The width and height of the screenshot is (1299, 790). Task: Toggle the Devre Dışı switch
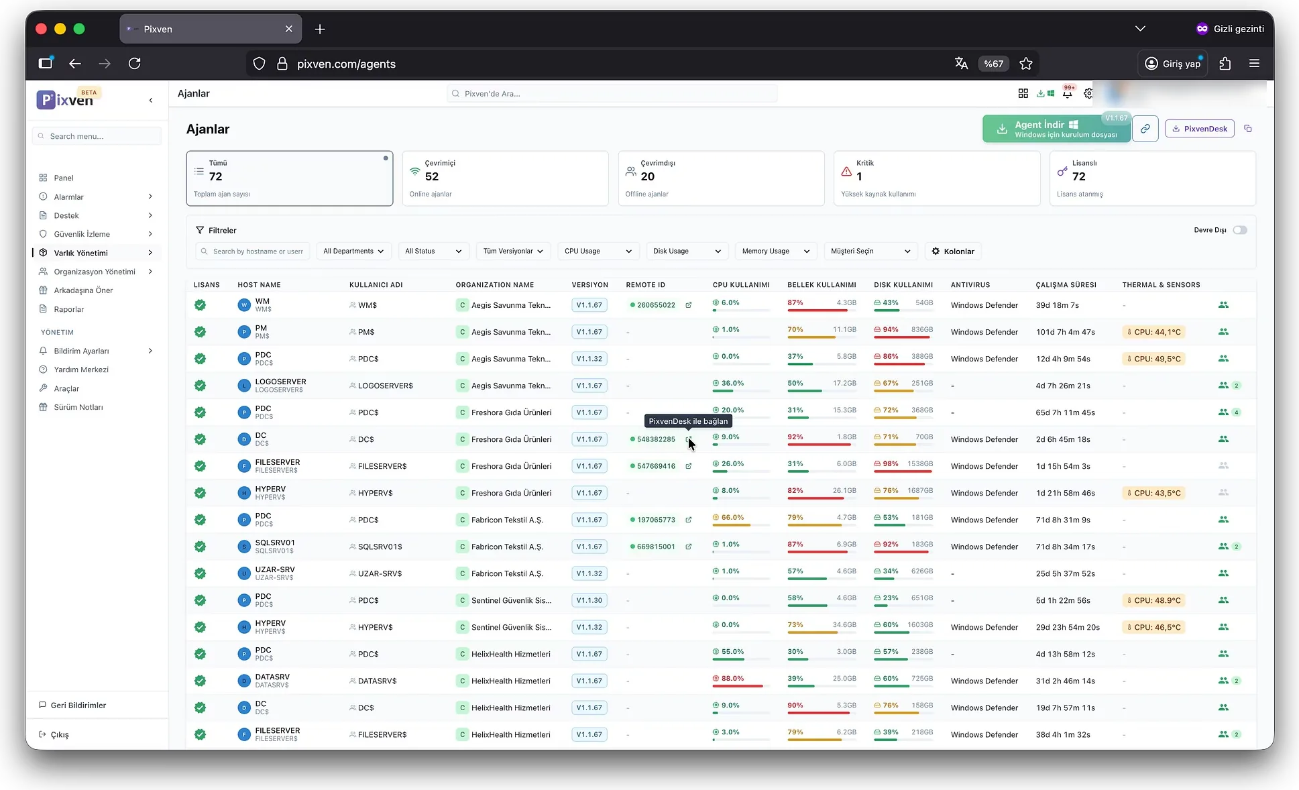tap(1239, 230)
